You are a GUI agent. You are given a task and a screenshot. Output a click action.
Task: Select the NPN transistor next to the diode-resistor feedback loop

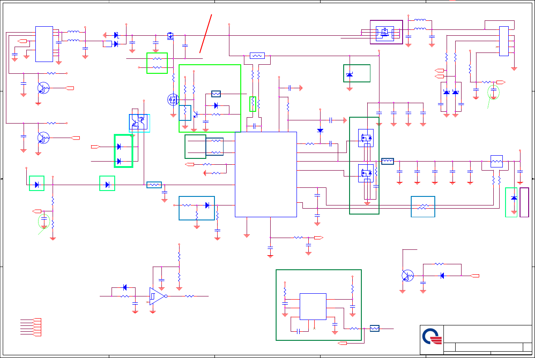(408, 276)
